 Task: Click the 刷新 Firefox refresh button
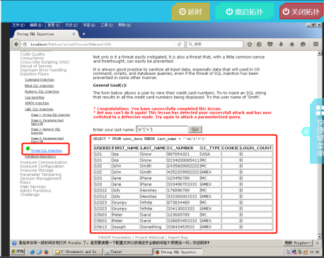tap(298, 242)
